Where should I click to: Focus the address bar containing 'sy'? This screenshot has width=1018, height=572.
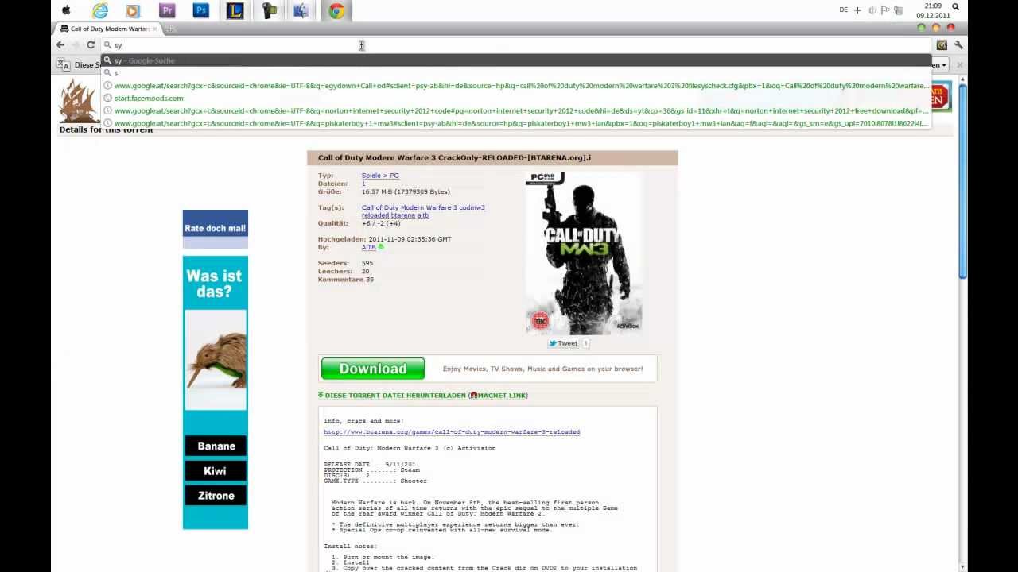(515, 45)
